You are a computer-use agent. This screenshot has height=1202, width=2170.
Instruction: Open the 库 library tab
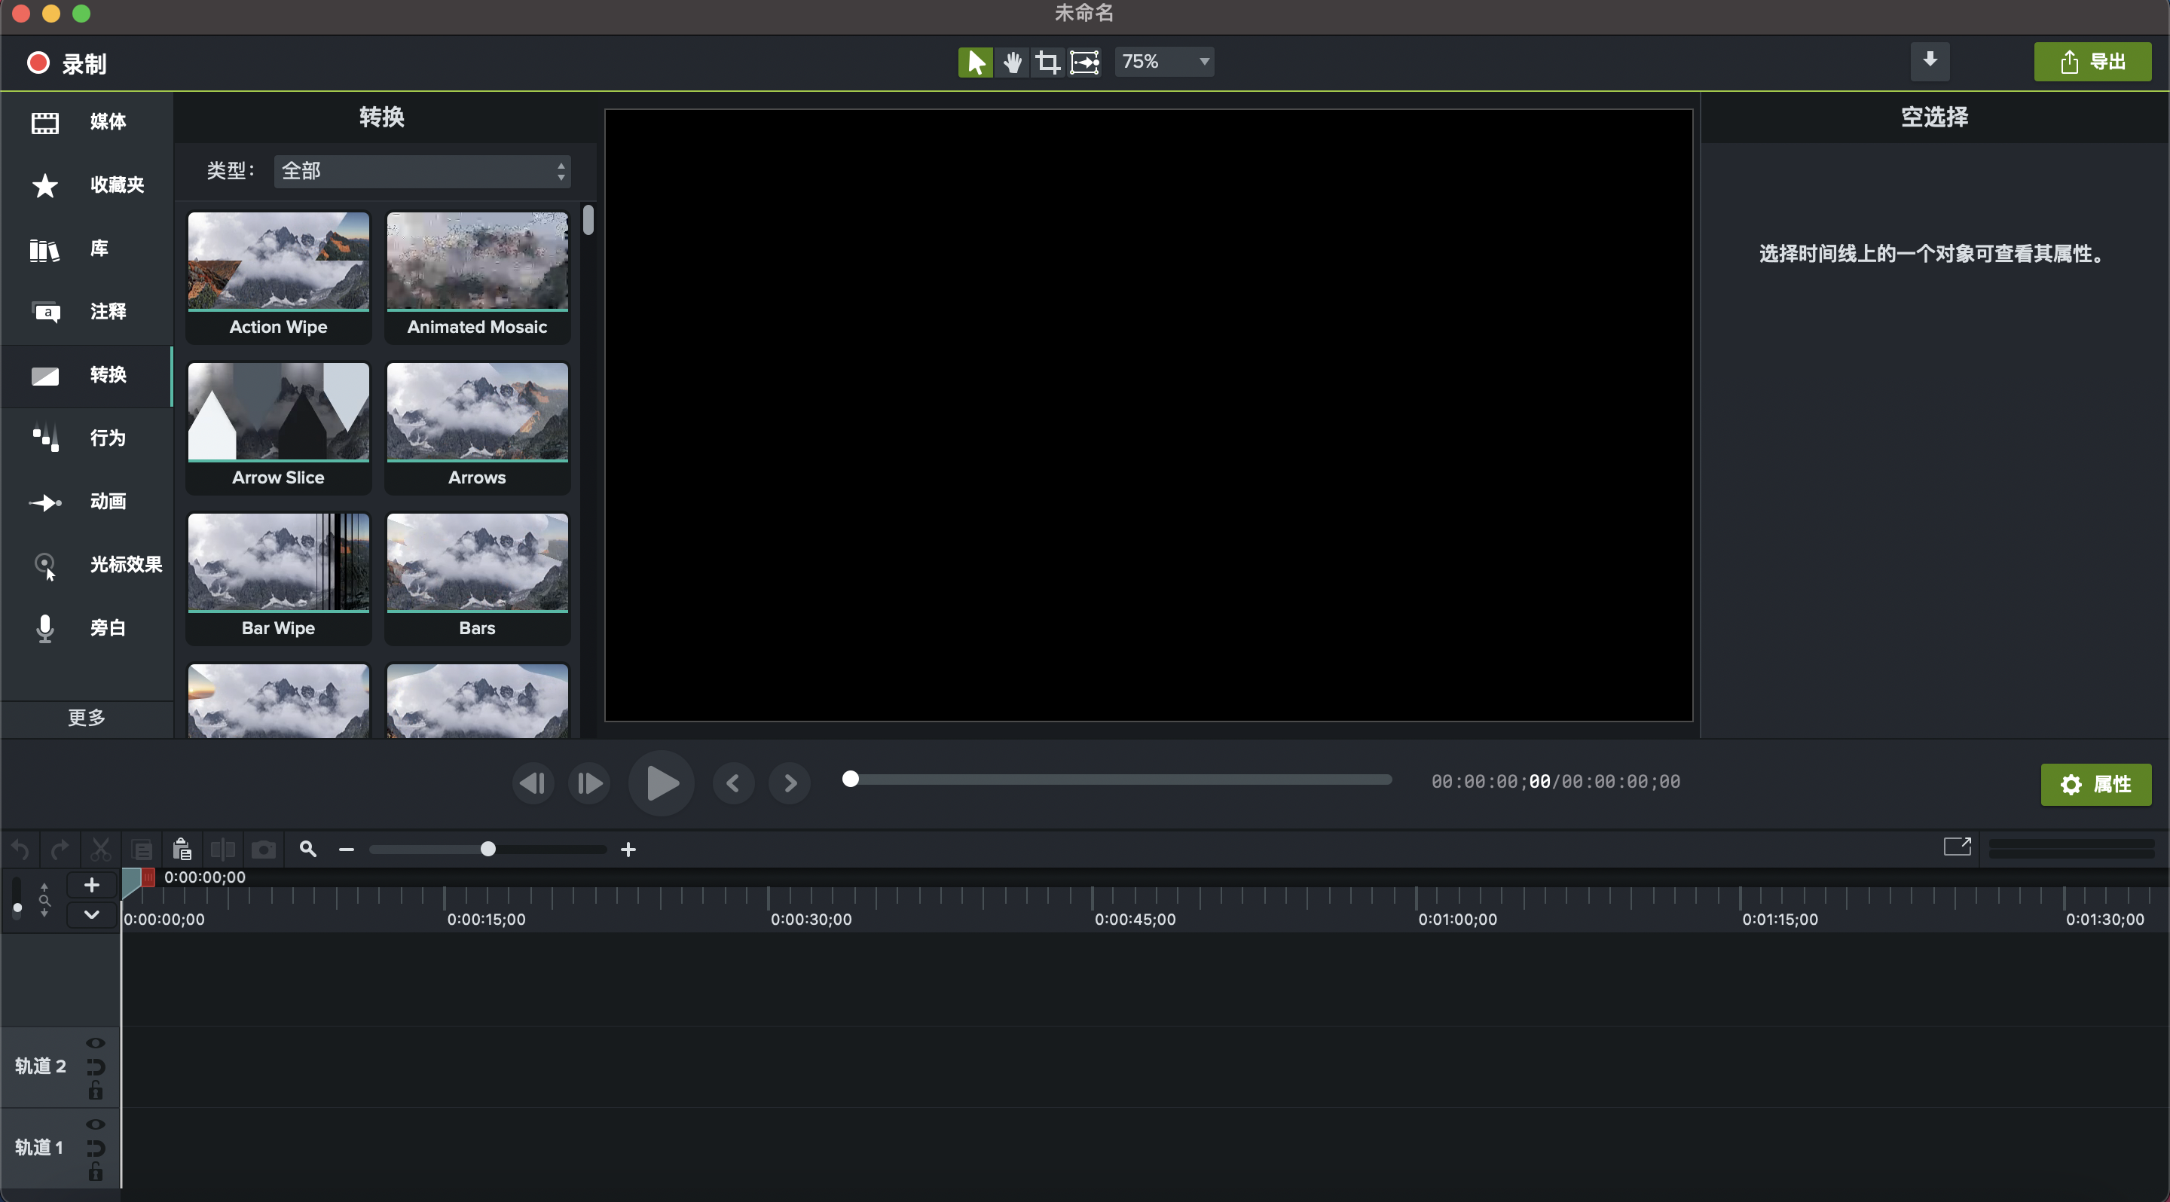point(87,249)
